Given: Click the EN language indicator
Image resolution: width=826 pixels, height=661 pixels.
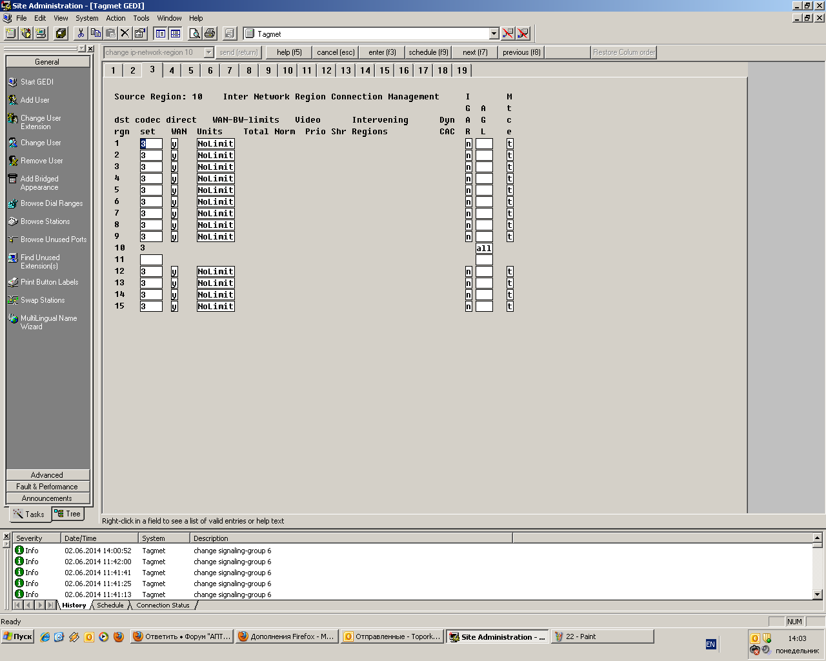Looking at the screenshot, I should pyautogui.click(x=710, y=644).
